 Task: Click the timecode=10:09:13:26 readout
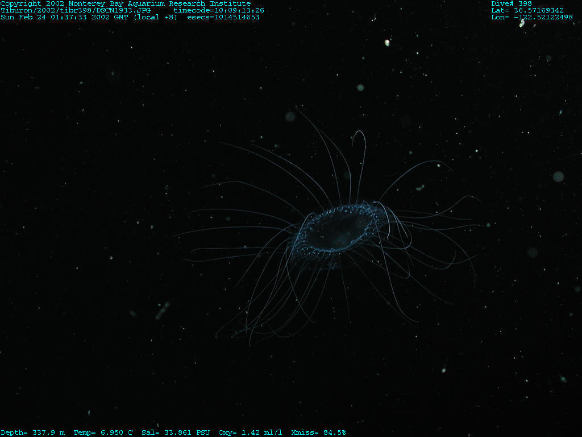219,10
